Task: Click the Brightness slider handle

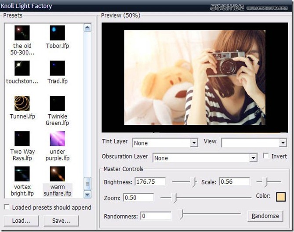Action: click(x=193, y=182)
